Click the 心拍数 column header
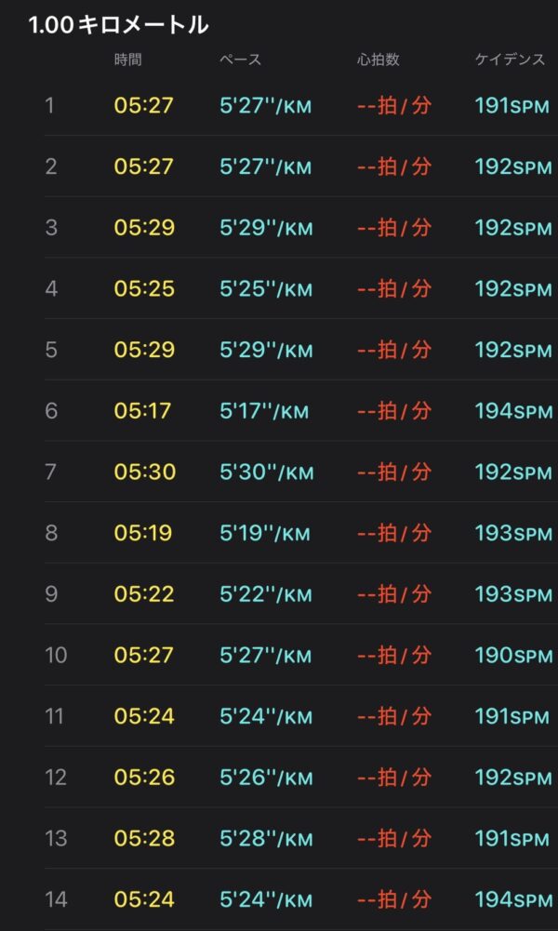This screenshot has height=931, width=558. click(379, 60)
